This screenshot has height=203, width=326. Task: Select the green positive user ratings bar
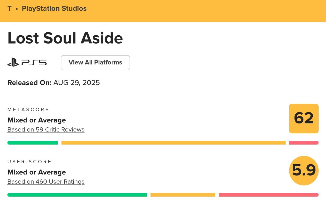77,195
